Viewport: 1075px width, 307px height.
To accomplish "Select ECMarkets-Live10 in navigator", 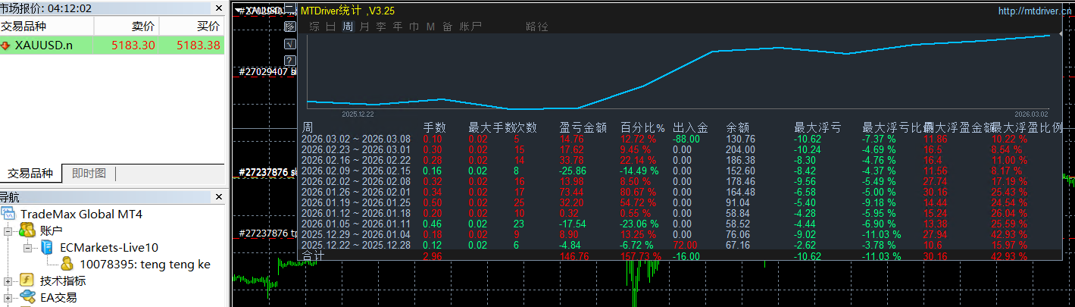I will coord(109,247).
